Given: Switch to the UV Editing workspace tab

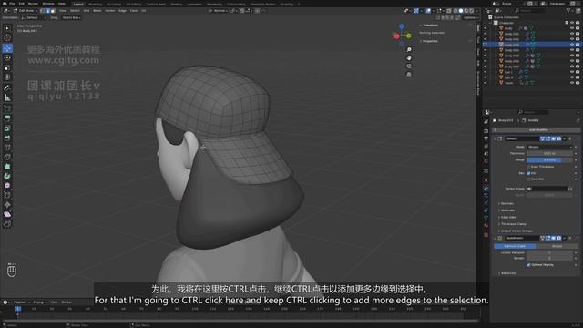Looking at the screenshot, I should coord(134,4).
